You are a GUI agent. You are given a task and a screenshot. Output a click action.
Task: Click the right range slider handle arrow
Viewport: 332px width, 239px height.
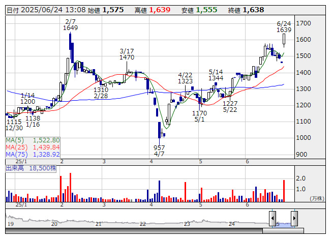click(x=294, y=218)
